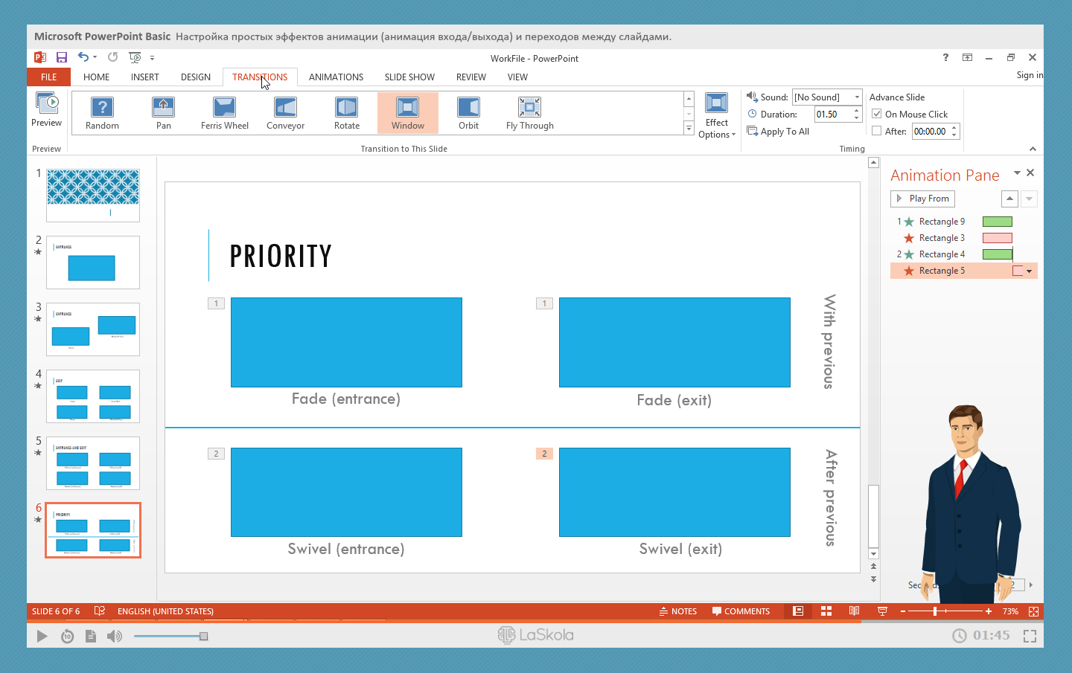
Task: Uncheck the On Mouse Click checkbox
Action: tap(877, 114)
